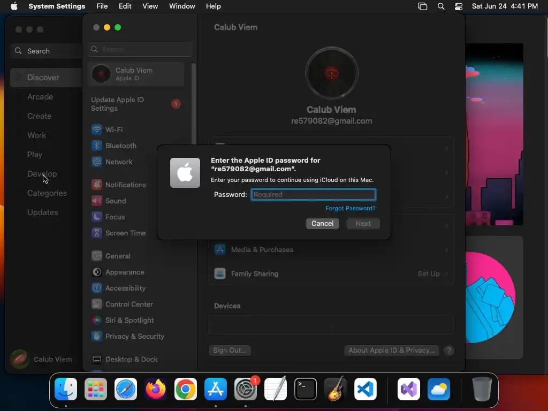Launch Google Chrome from the Dock
The image size is (548, 411).
coord(186,389)
